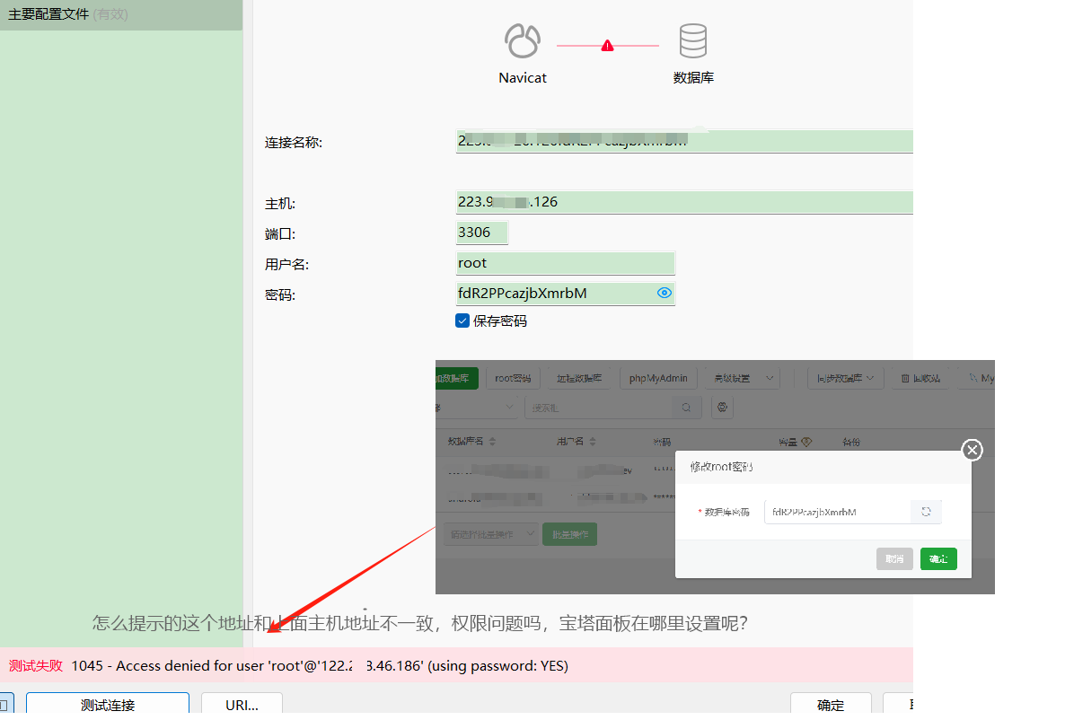Screen dimensions: 1065x720
Task: Select the 用户名 field with root
Action: pos(565,263)
